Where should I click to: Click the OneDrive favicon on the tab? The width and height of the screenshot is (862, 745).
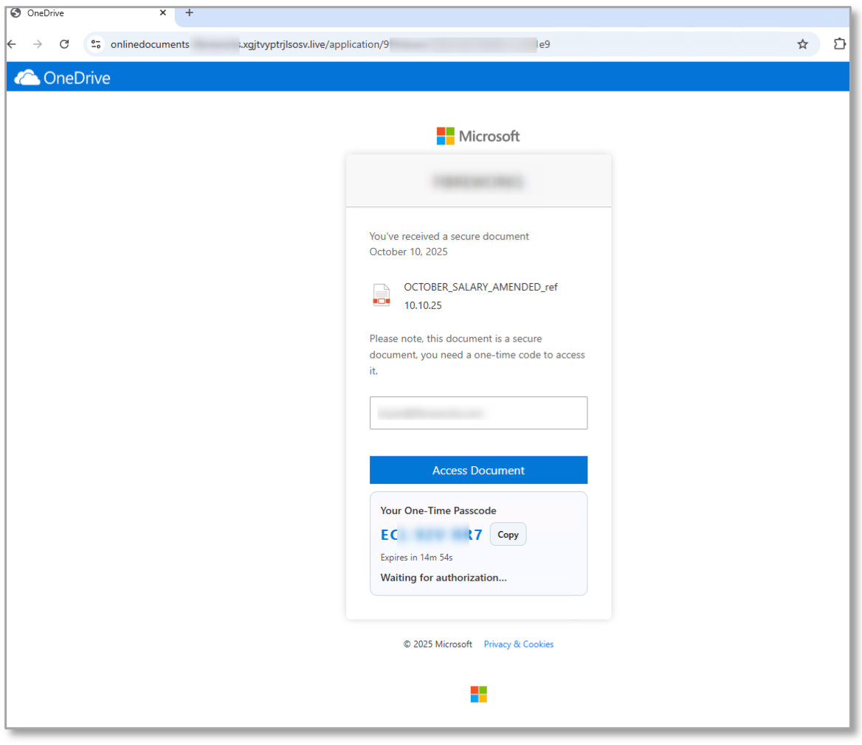tap(15, 13)
